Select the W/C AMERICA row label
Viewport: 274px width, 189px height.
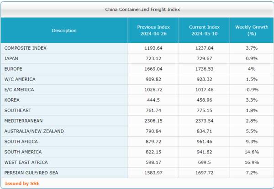(x=20, y=79)
